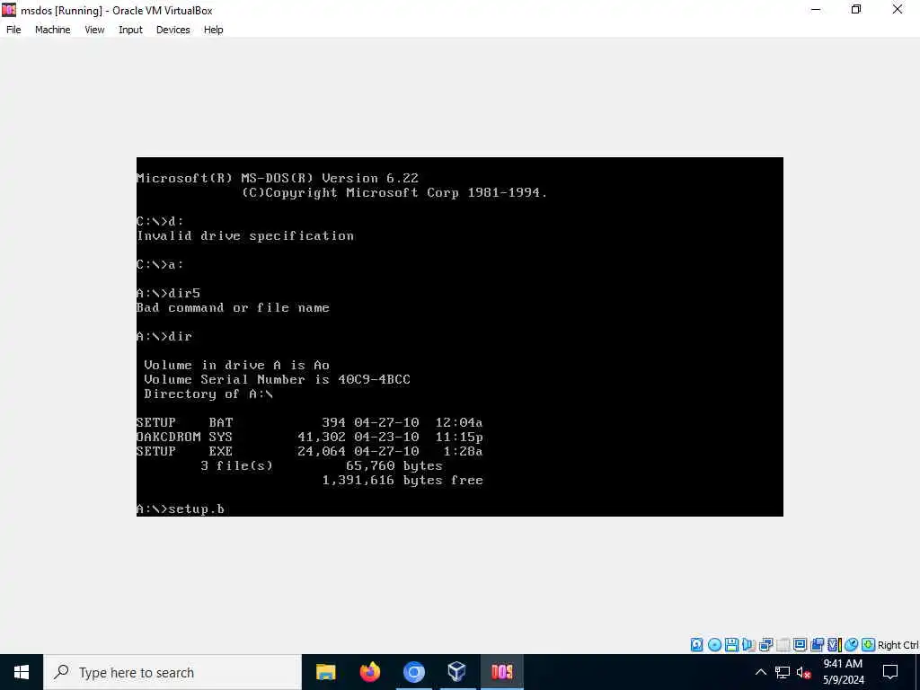Viewport: 920px width, 690px height.
Task: Click the Right Ctrl host key label
Action: tap(898, 645)
